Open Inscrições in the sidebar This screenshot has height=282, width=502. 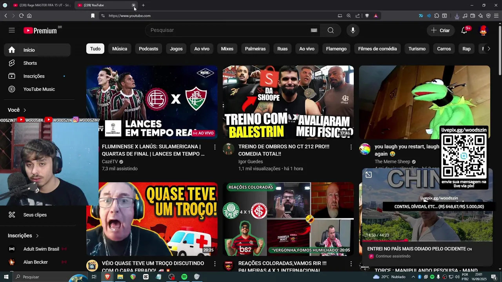37,76
